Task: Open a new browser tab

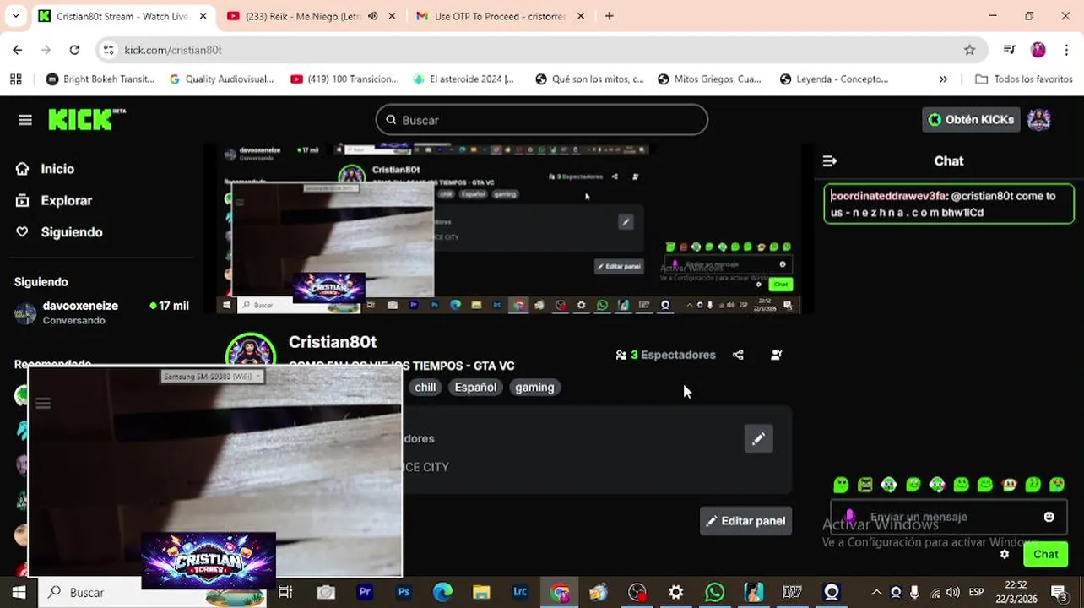Action: click(x=610, y=16)
